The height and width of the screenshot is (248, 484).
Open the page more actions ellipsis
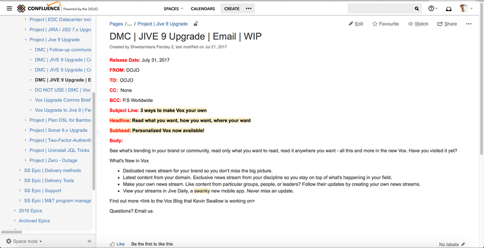468,24
